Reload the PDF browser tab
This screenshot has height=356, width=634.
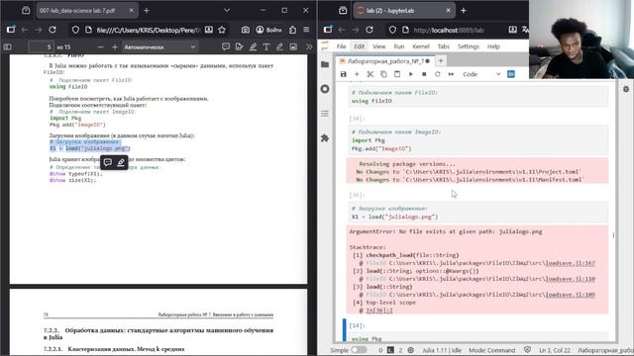[x=53, y=30]
